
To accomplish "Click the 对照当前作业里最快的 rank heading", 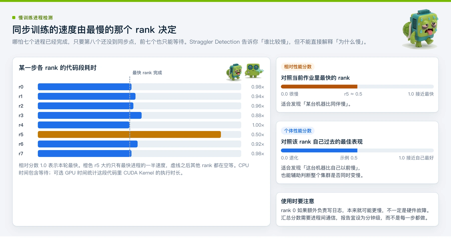I will 315,78.
